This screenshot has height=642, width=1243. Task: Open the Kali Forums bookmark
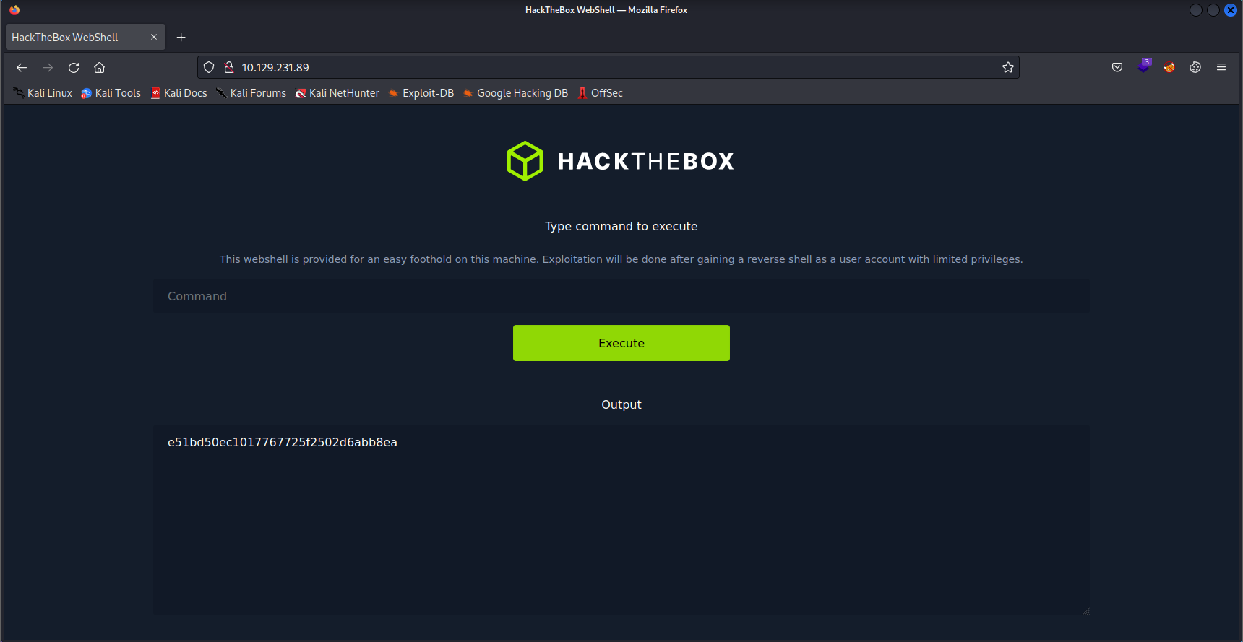(251, 93)
